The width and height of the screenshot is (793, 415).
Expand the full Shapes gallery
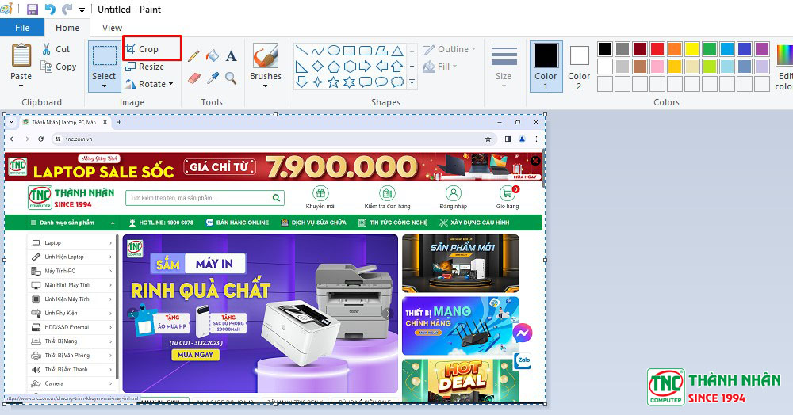[412, 82]
